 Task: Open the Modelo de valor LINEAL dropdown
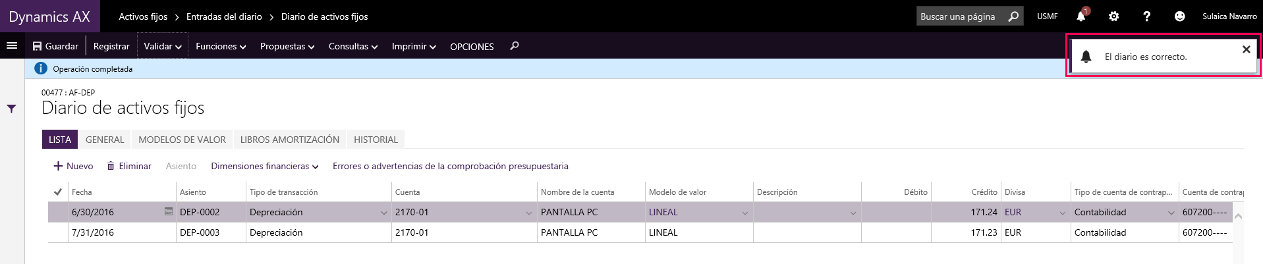744,213
